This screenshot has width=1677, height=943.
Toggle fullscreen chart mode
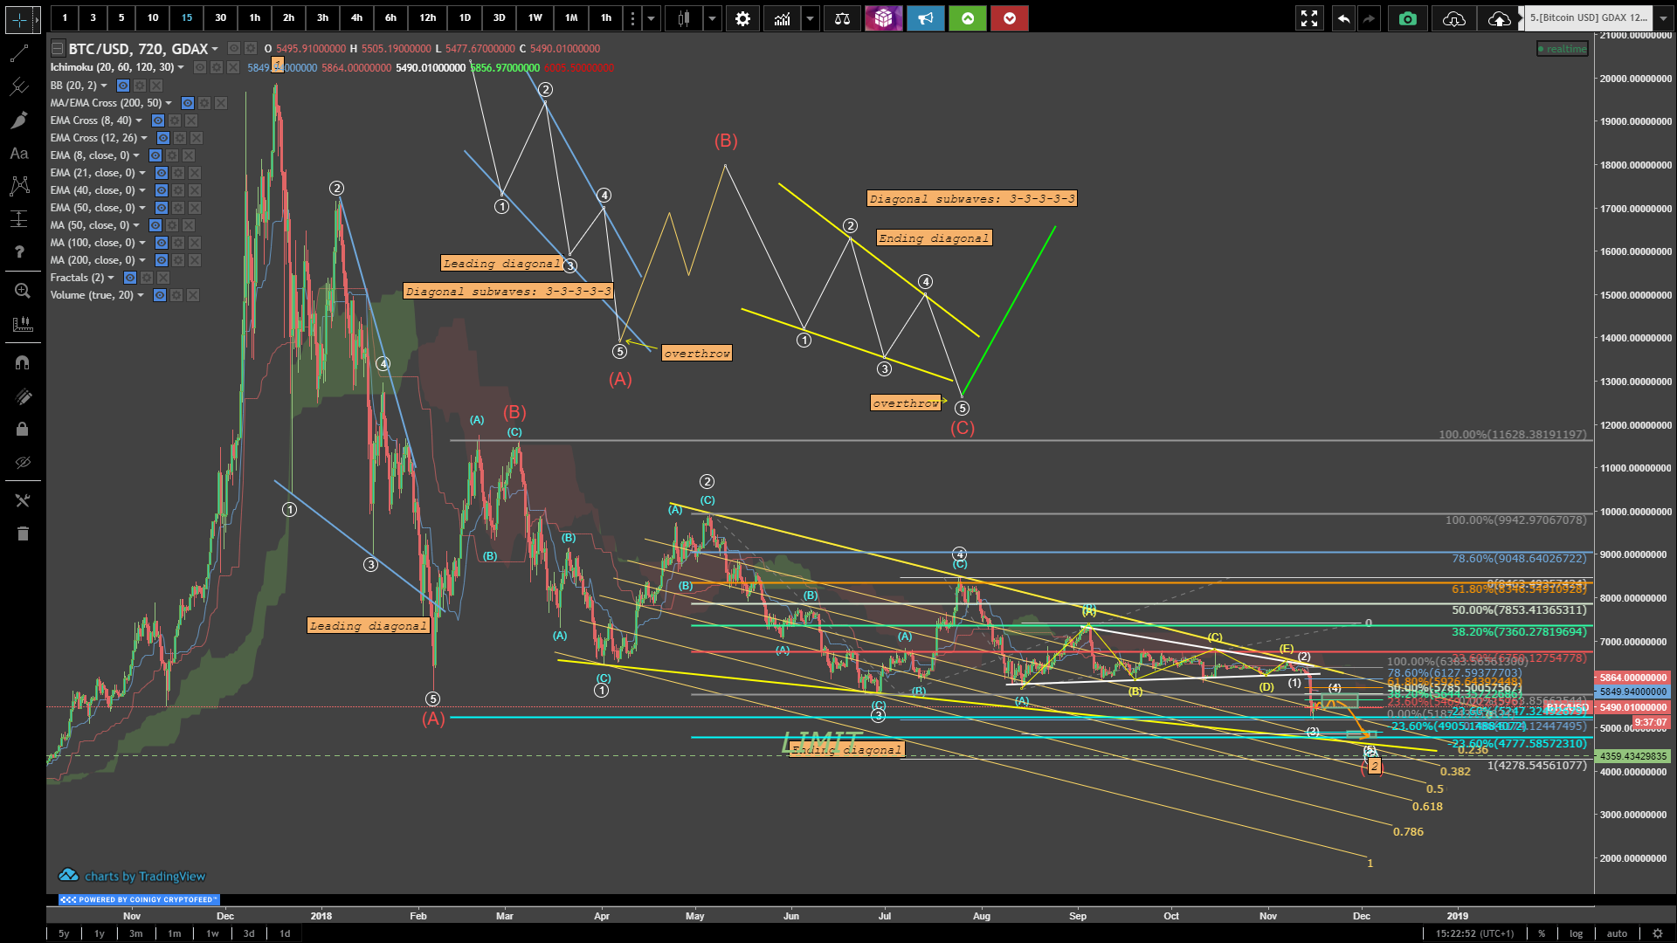1308,18
